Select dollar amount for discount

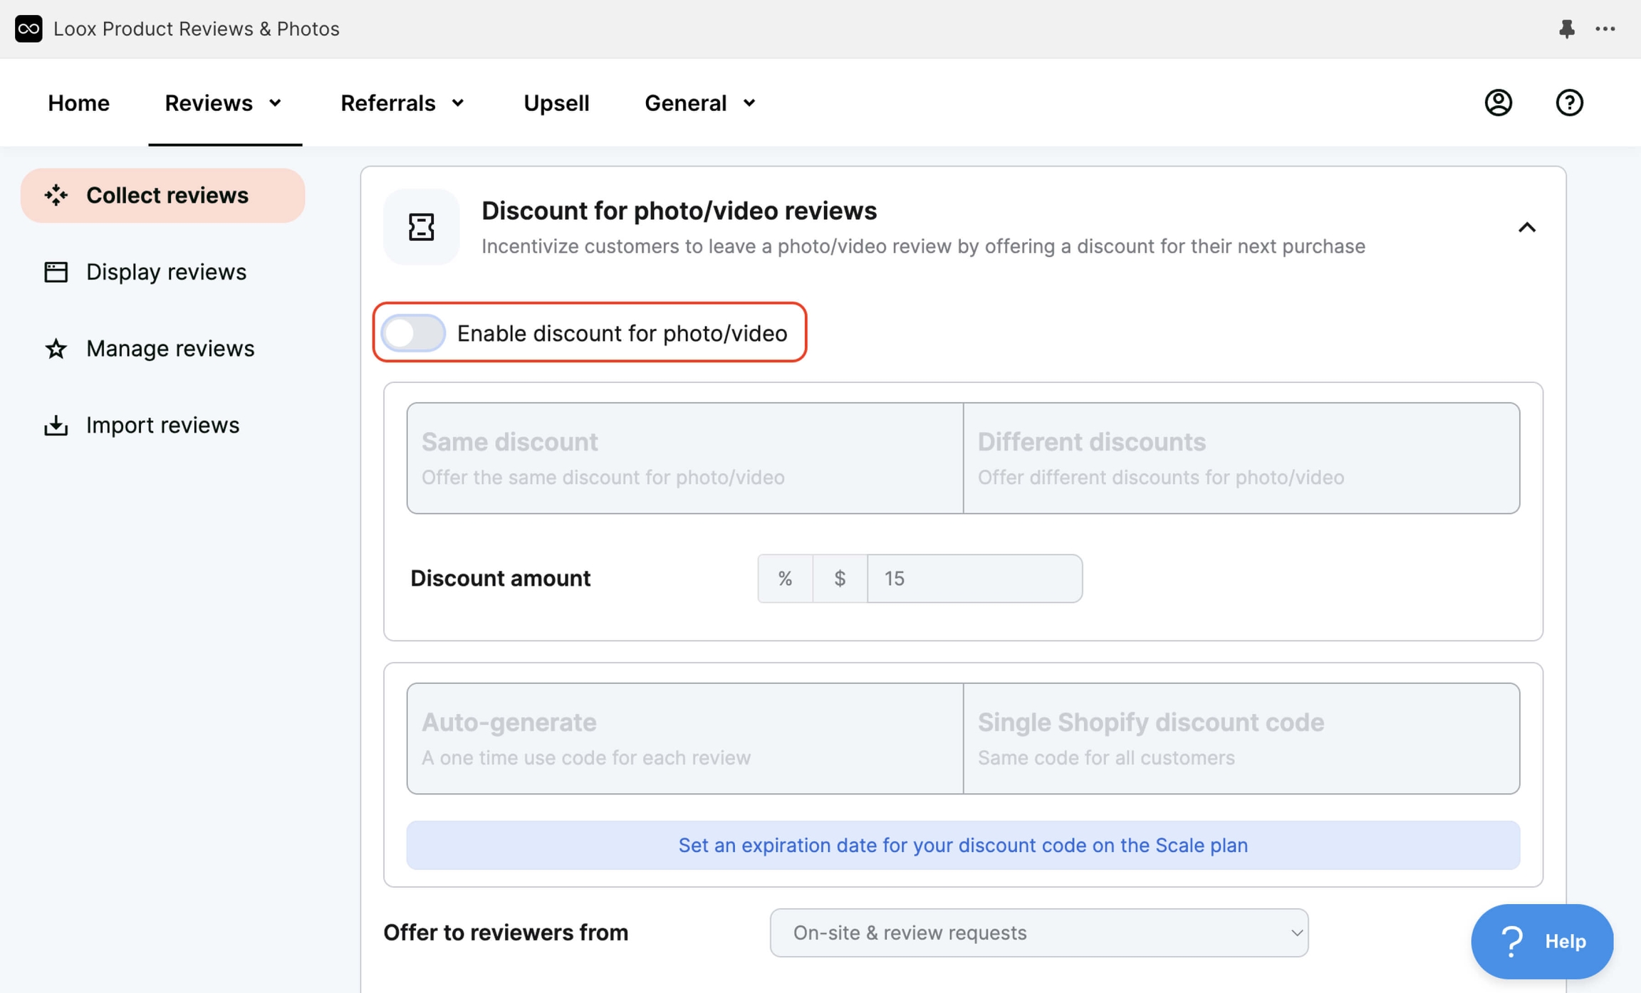[x=840, y=578]
